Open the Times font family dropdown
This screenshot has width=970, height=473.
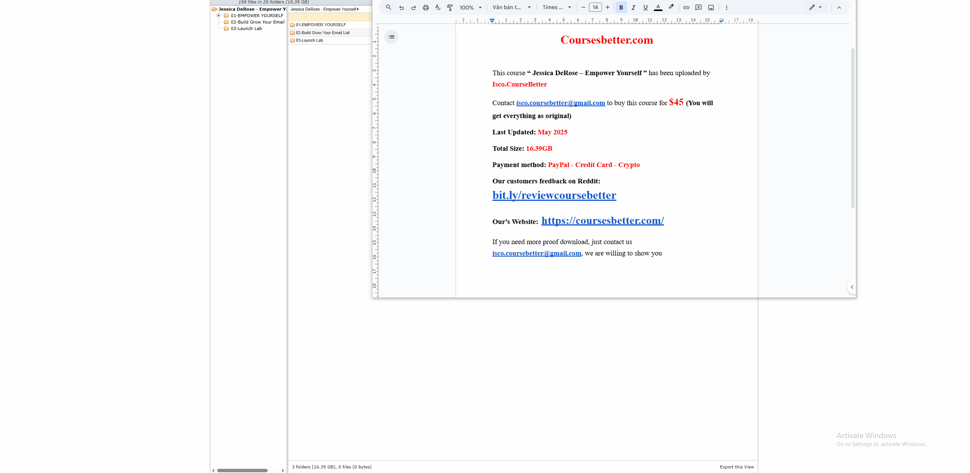(x=557, y=7)
